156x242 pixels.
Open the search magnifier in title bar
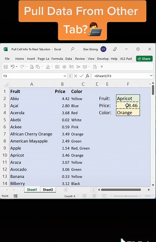click(x=73, y=49)
